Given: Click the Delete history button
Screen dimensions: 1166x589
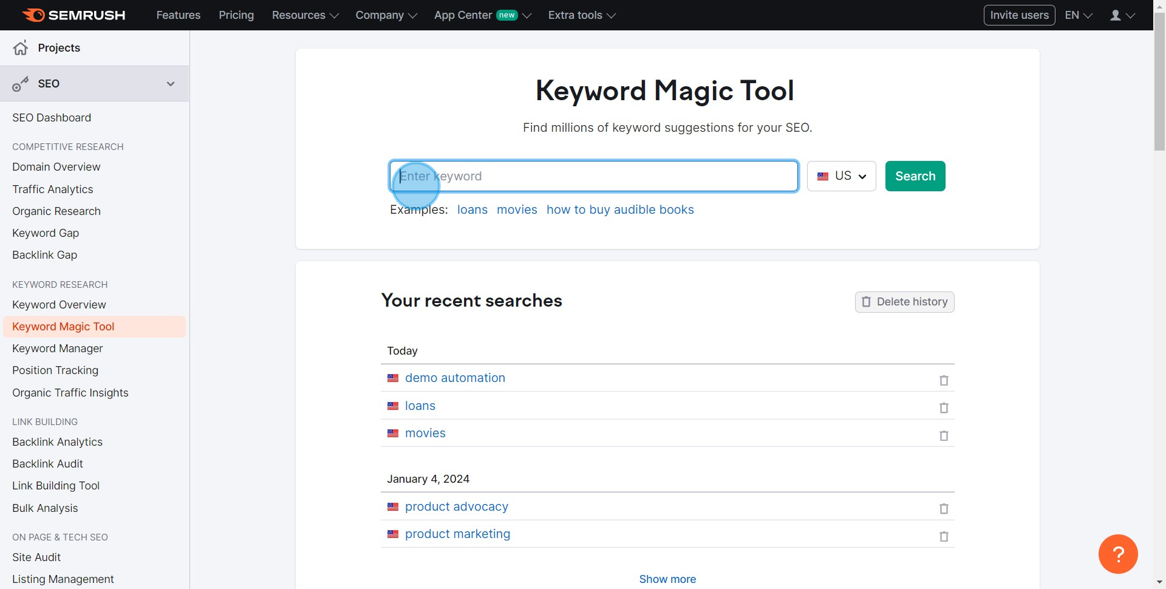Looking at the screenshot, I should tap(904, 302).
